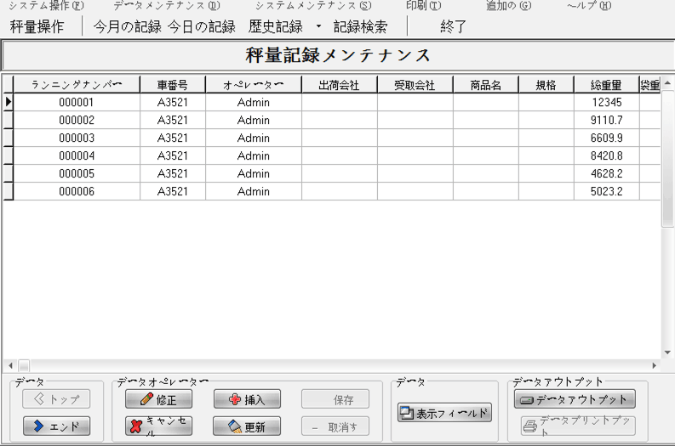Click the データプリントアウト button
Image resolution: width=675 pixels, height=446 pixels.
578,426
